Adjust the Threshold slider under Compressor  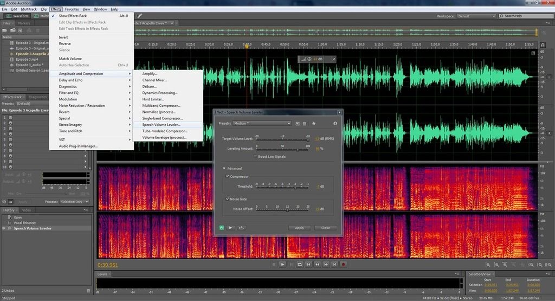282,187
